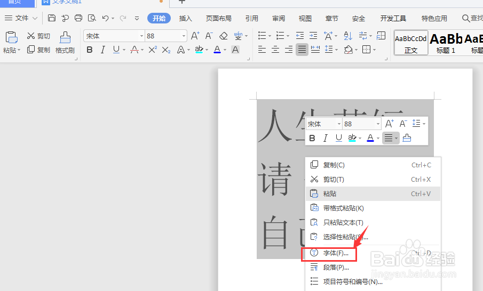Open the 文件 menu
Image resolution: width=483 pixels, height=291 pixels.
coord(21,18)
